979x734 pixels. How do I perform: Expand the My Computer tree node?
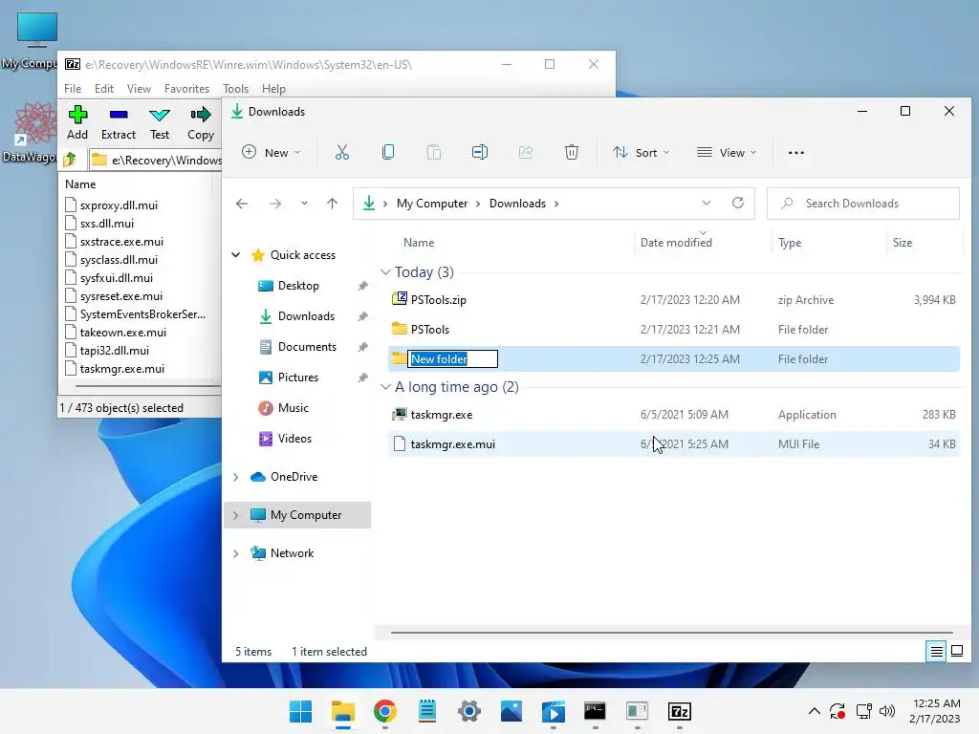(236, 515)
